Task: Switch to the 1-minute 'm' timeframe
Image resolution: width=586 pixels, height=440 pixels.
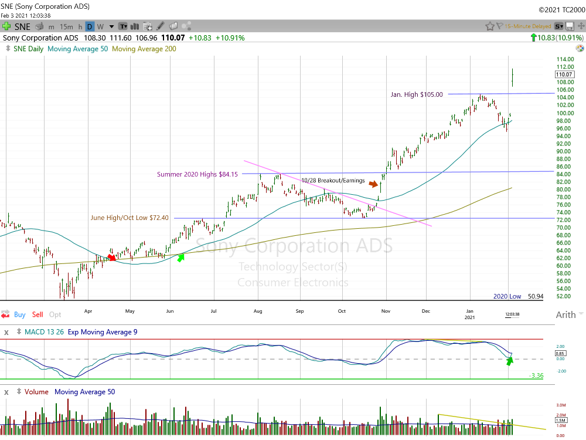Action: 52,27
